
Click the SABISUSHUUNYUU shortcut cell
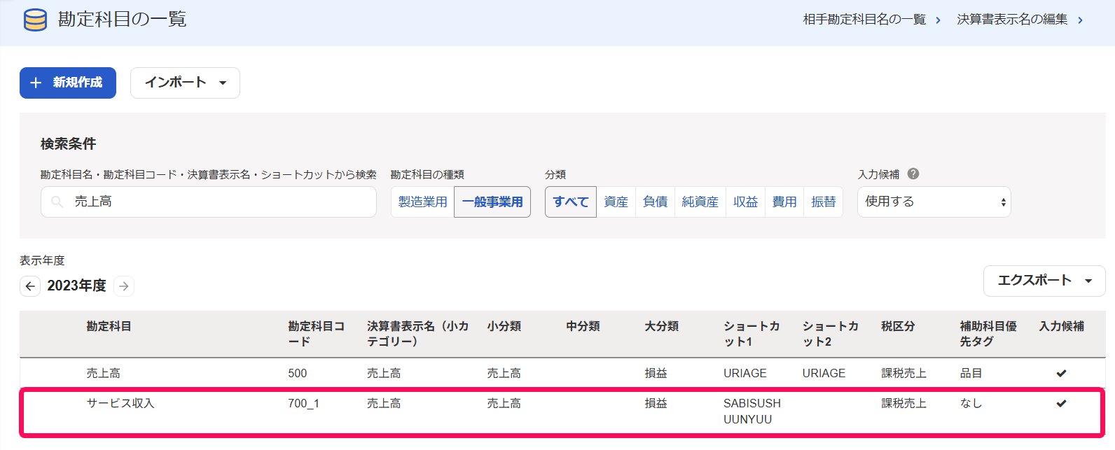[752, 412]
